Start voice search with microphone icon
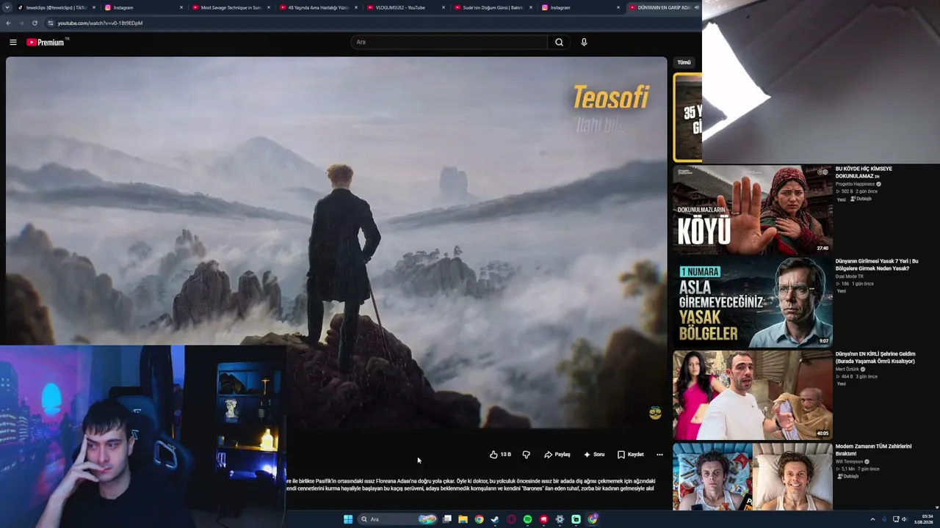Screen dimensions: 940x528 click(584, 42)
